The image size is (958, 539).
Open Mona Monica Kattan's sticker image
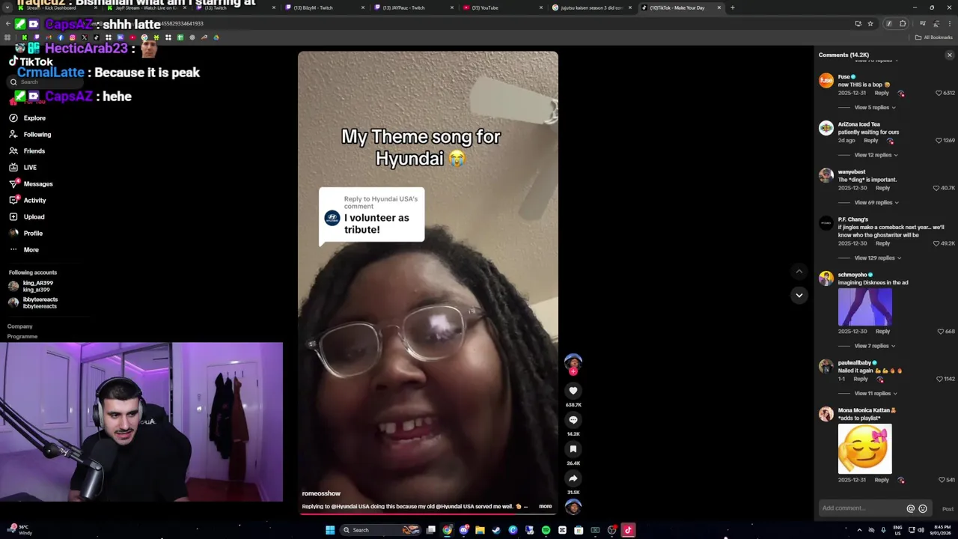[x=865, y=449]
